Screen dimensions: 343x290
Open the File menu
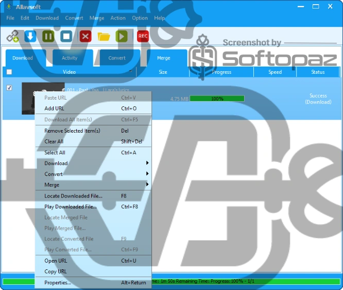pyautogui.click(x=10, y=18)
